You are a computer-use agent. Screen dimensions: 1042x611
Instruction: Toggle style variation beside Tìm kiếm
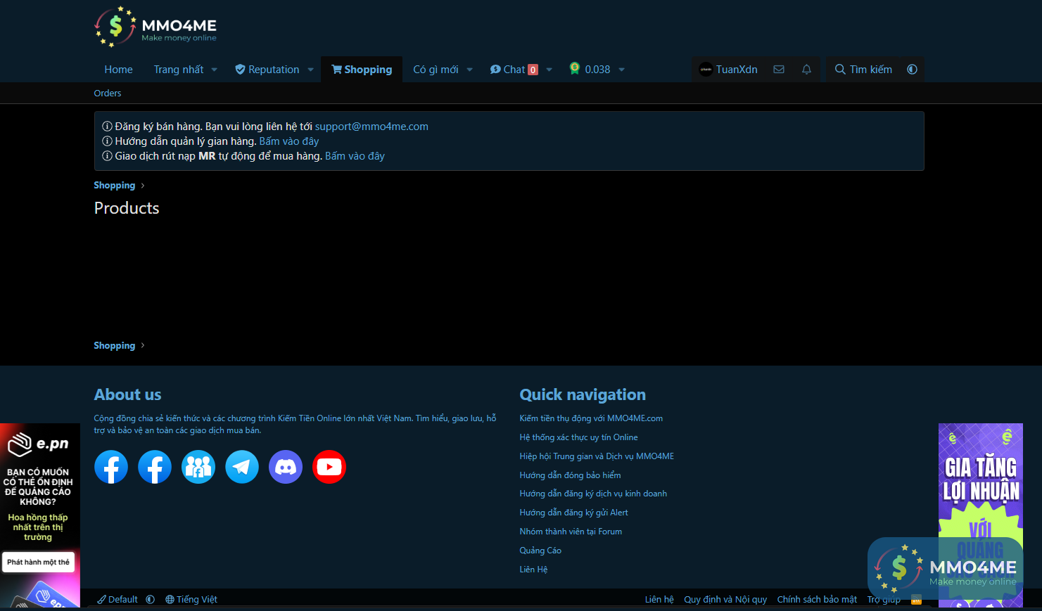pyautogui.click(x=912, y=70)
